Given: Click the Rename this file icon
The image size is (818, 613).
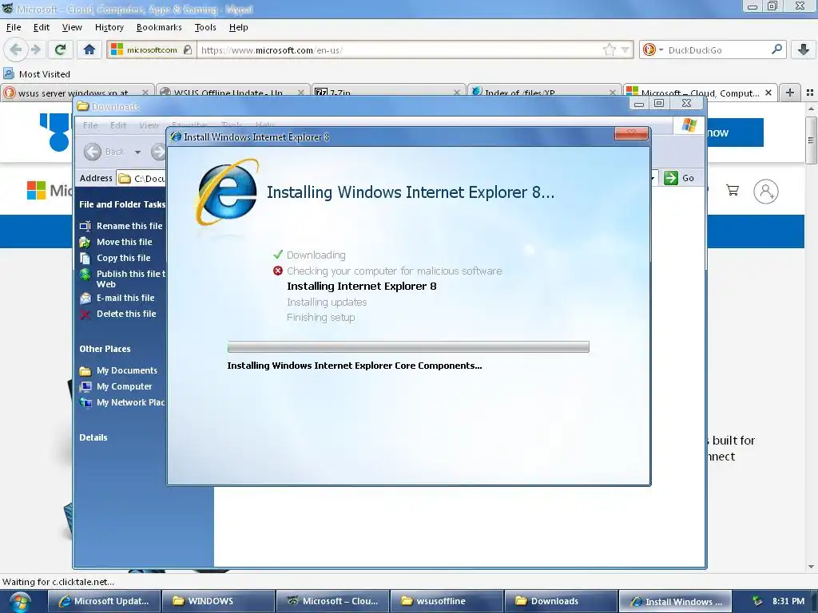Looking at the screenshot, I should click(85, 226).
